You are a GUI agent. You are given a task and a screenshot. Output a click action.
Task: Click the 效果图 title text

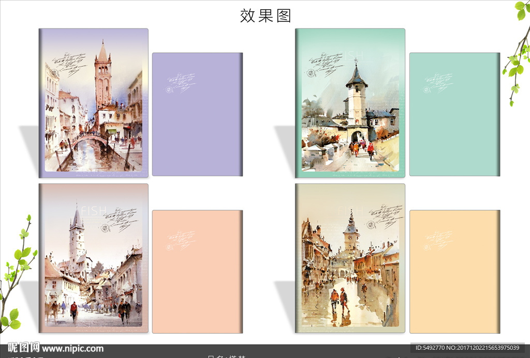(266, 15)
